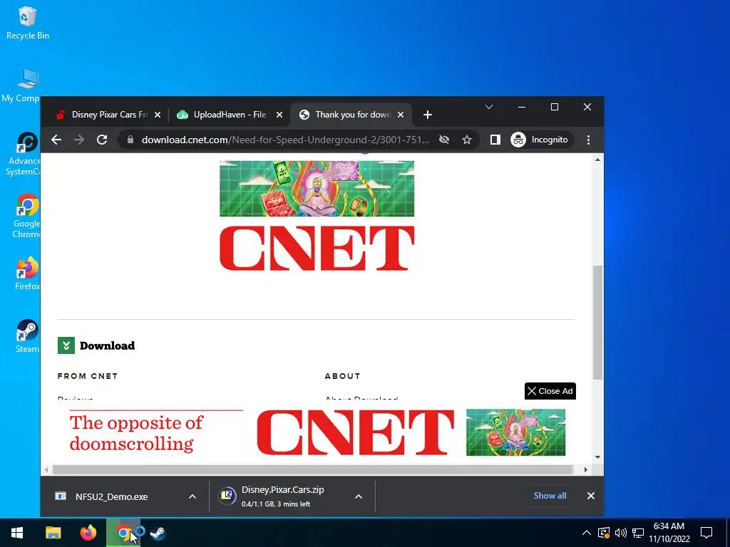Close the UploadHaven tab
The width and height of the screenshot is (730, 547).
279,115
